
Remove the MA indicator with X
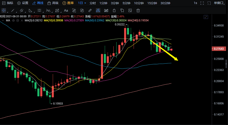(x=22, y=21)
